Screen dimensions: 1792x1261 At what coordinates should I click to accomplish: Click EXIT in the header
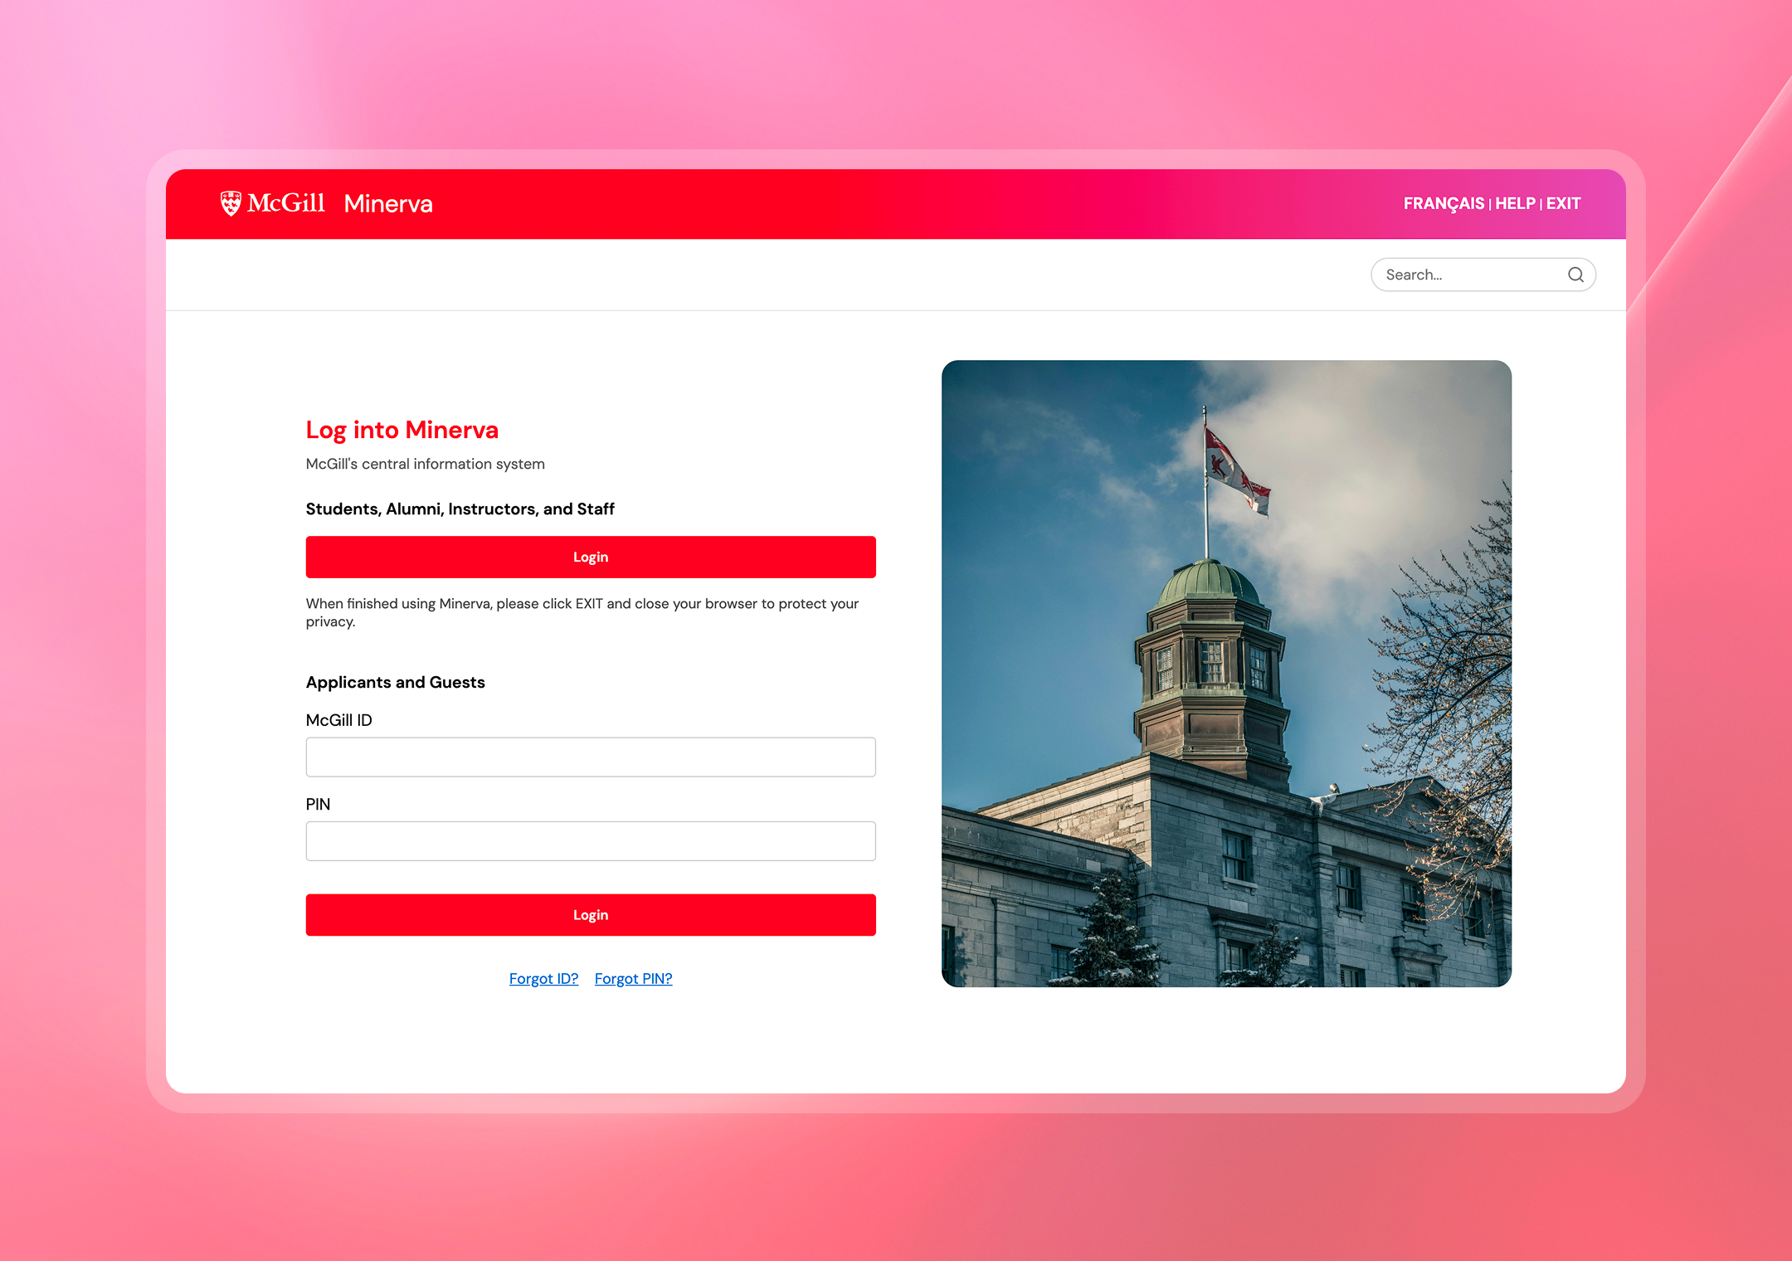click(x=1563, y=203)
